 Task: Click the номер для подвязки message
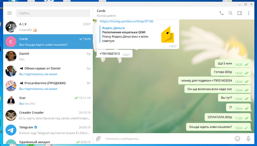[x=214, y=81]
